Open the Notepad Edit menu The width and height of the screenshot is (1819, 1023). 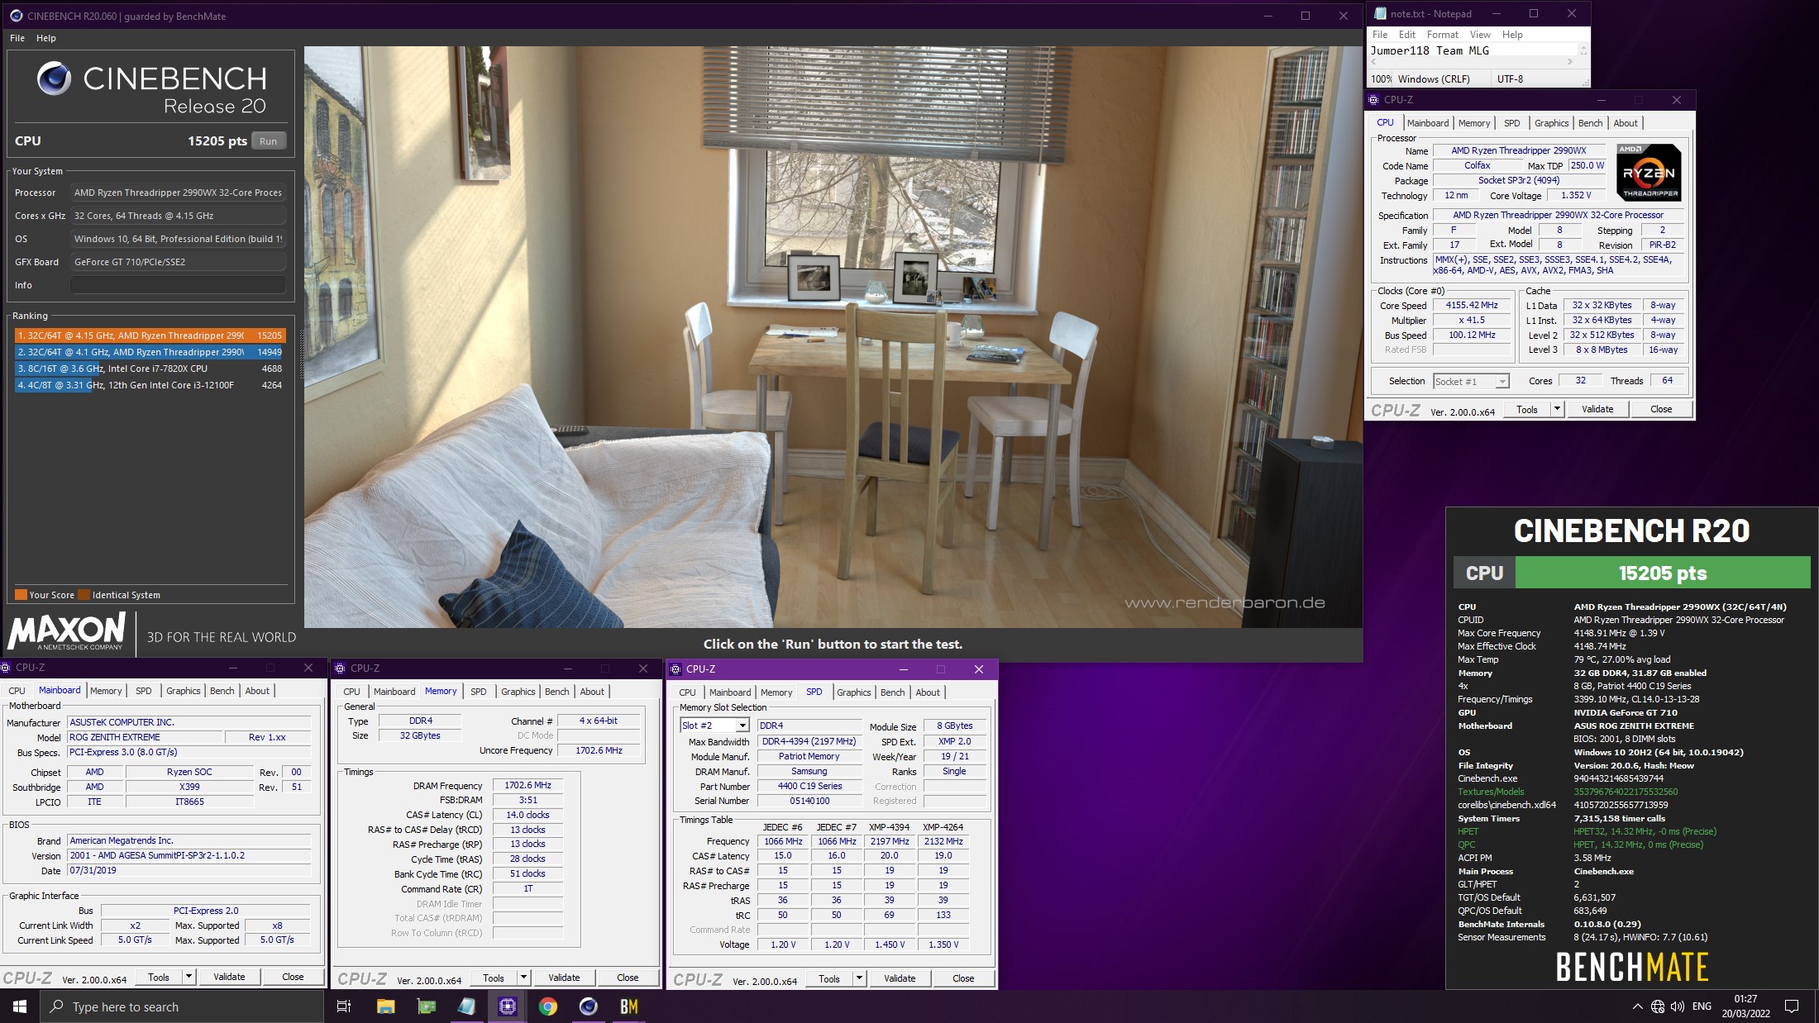1407,35
